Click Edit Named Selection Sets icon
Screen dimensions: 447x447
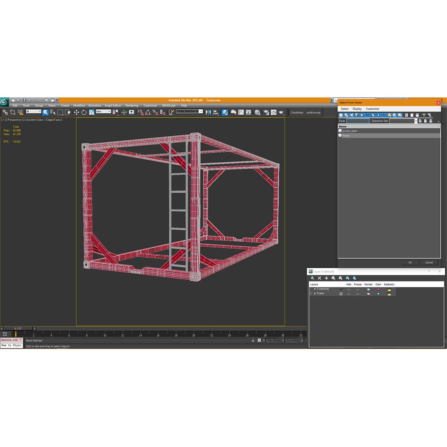[x=171, y=112]
